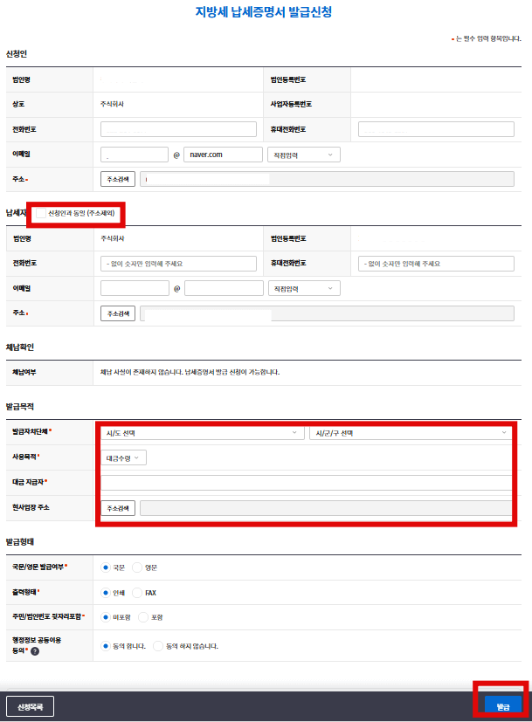532x722 pixels.
Task: Focus taxpayer email ID field
Action: click(135, 288)
